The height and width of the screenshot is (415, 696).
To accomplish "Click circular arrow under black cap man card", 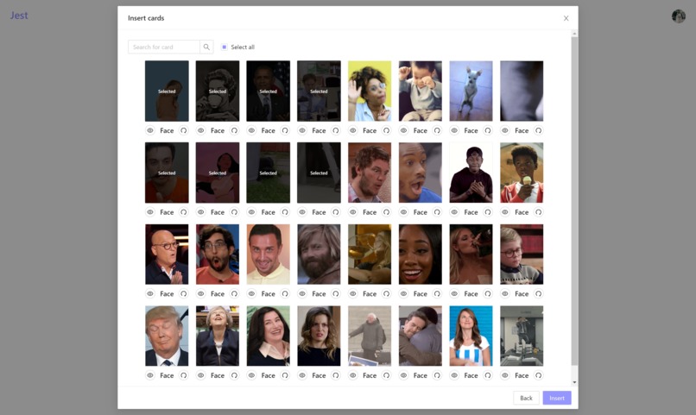I will click(x=487, y=212).
